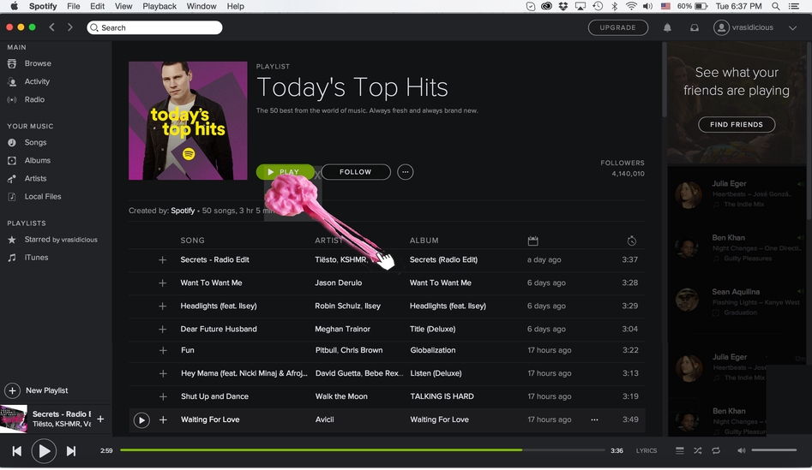812x470 pixels.
Task: Save now-playing Secrets track with plus
Action: pos(100,419)
